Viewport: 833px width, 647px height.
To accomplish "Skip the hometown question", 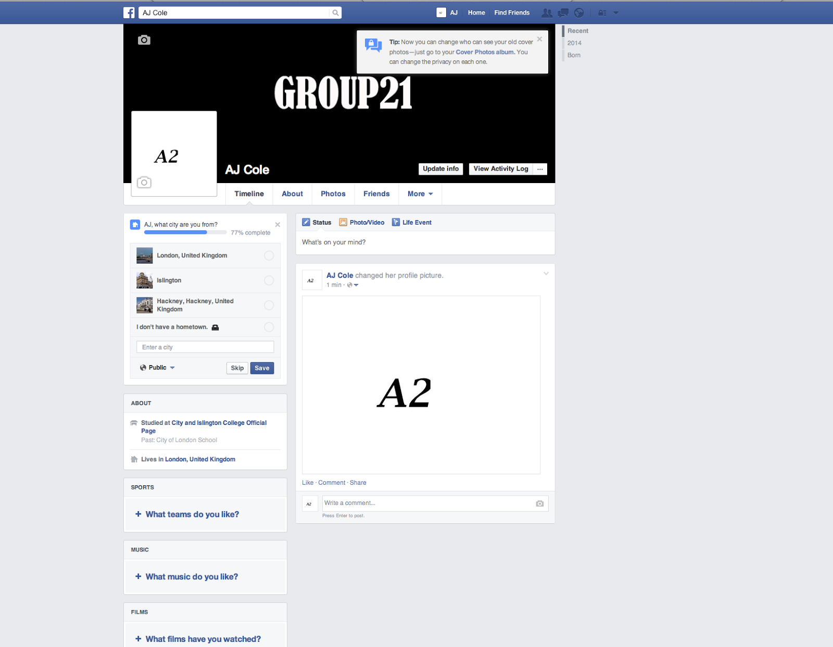I will (237, 368).
